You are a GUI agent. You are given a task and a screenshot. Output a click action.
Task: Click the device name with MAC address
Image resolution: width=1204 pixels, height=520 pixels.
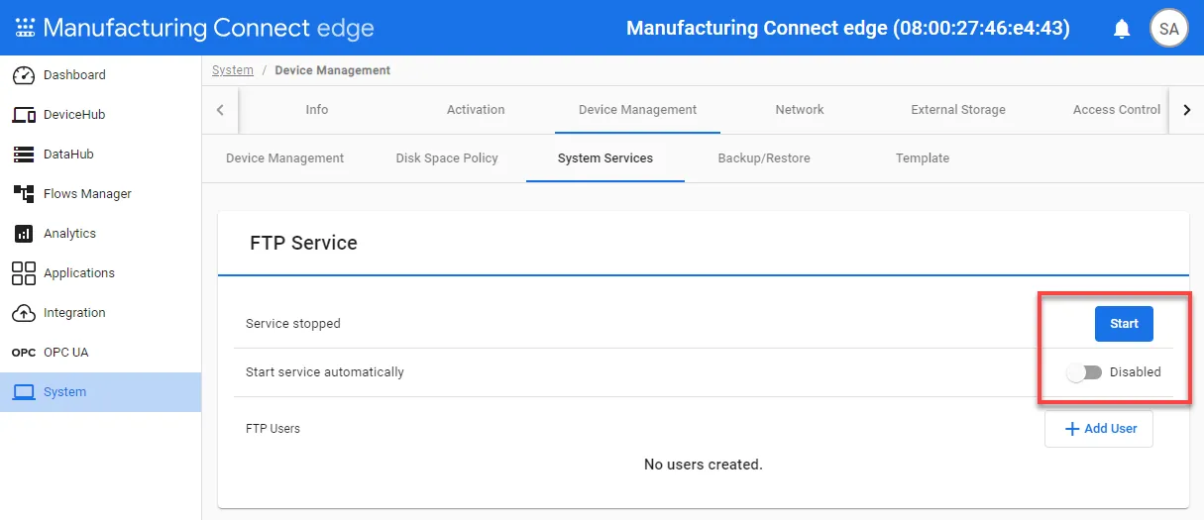click(x=848, y=29)
